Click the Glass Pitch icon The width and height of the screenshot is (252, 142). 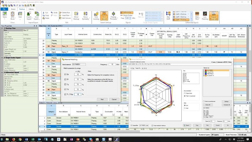(197, 16)
